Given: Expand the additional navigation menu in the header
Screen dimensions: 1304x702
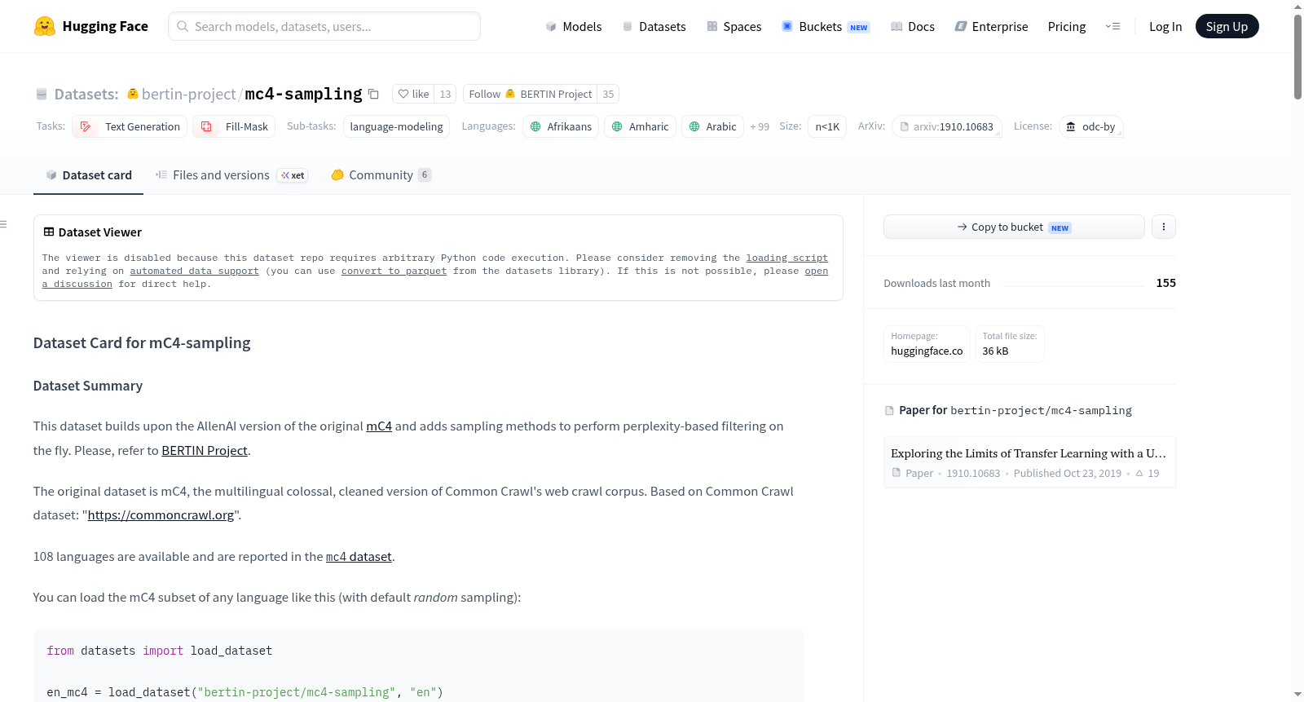Looking at the screenshot, I should pyautogui.click(x=1112, y=26).
